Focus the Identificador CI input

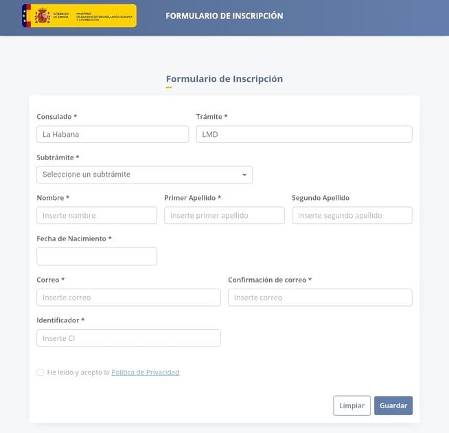click(128, 338)
